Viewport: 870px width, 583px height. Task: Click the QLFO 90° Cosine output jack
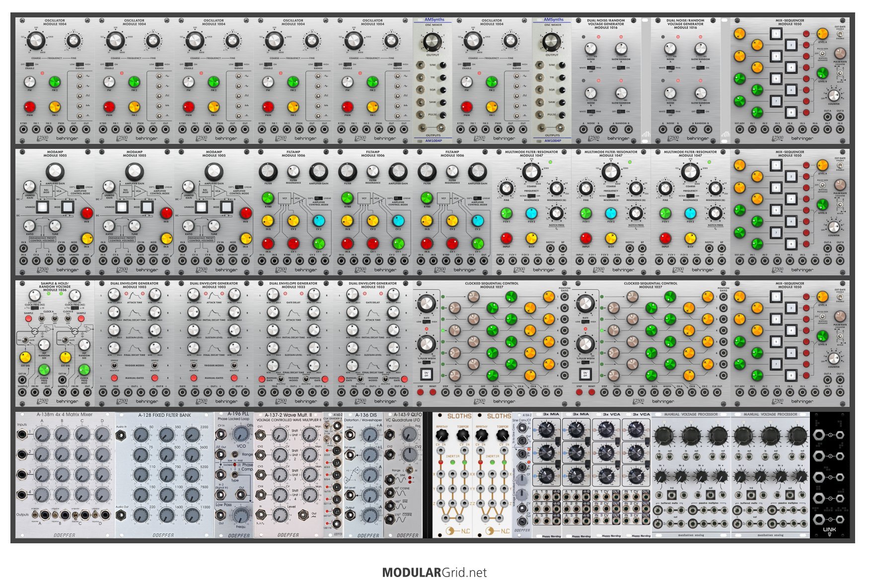tap(390, 493)
